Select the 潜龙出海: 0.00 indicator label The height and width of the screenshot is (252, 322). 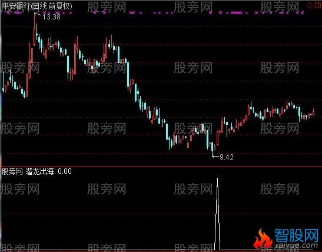point(48,171)
